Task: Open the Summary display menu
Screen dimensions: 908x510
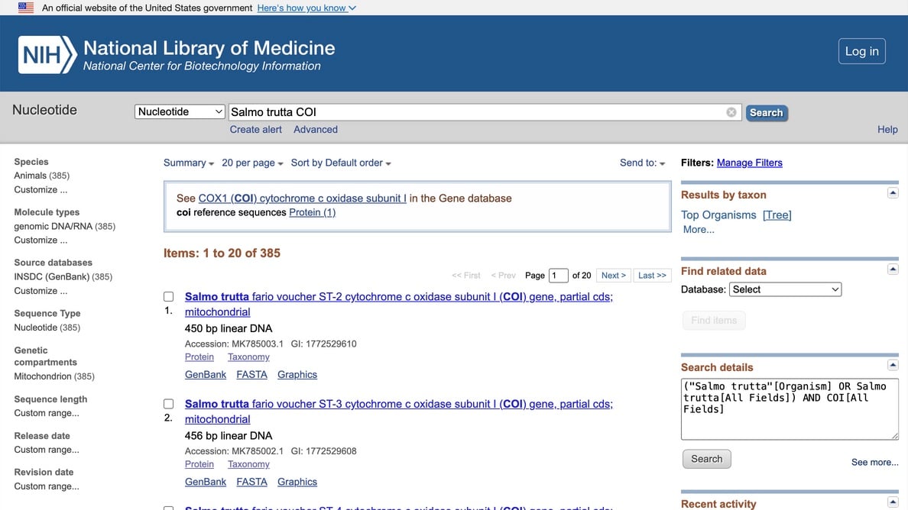Action: (189, 163)
